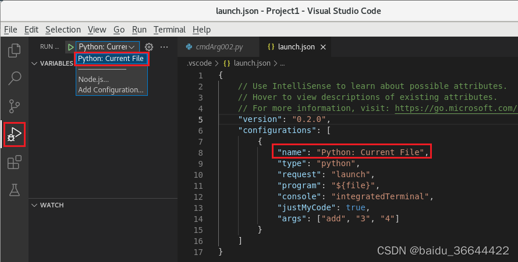
Task: Click the .vscode breadcrumb segment
Action: click(x=199, y=63)
